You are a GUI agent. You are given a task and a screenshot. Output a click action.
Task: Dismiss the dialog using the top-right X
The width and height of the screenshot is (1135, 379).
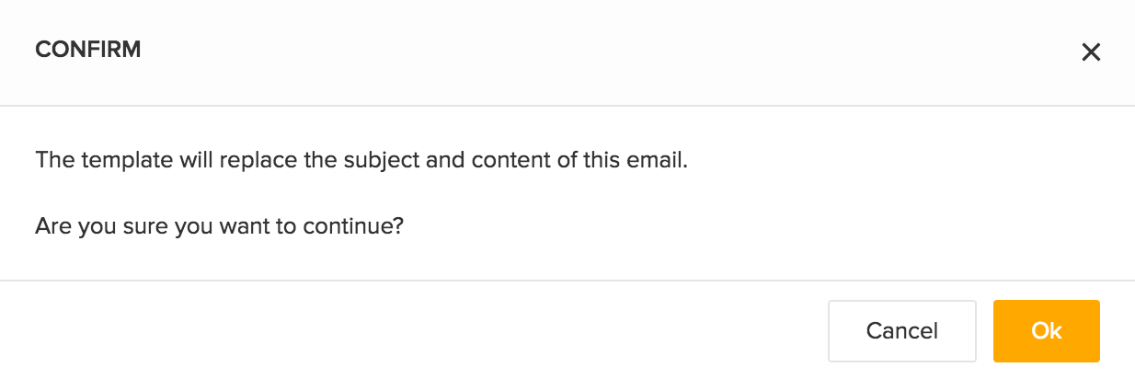point(1091,52)
